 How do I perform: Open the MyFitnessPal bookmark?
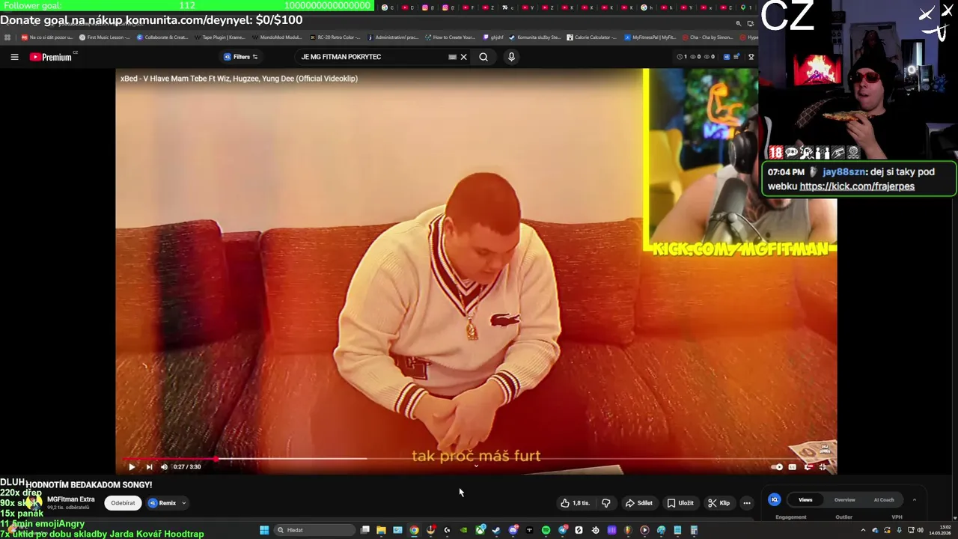pyautogui.click(x=650, y=37)
